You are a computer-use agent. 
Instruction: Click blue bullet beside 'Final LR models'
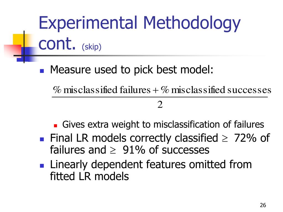click(x=42, y=139)
